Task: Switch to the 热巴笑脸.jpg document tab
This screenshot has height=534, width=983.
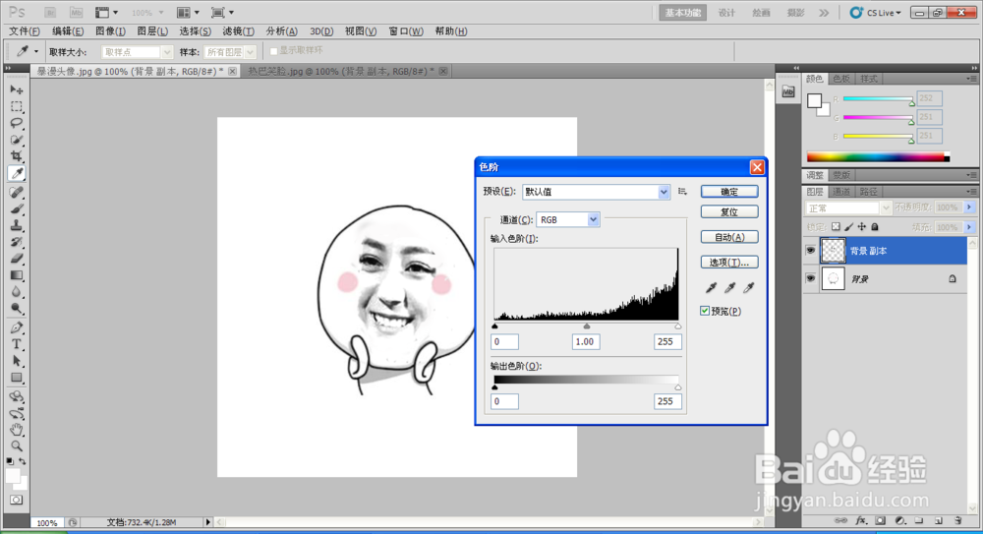Action: click(x=341, y=72)
